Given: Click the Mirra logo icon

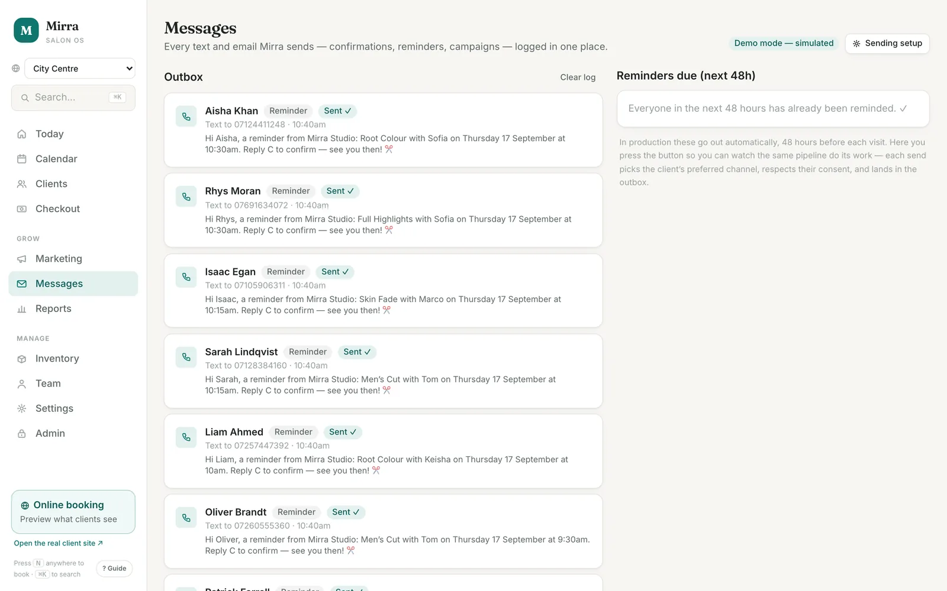Looking at the screenshot, I should click(26, 30).
